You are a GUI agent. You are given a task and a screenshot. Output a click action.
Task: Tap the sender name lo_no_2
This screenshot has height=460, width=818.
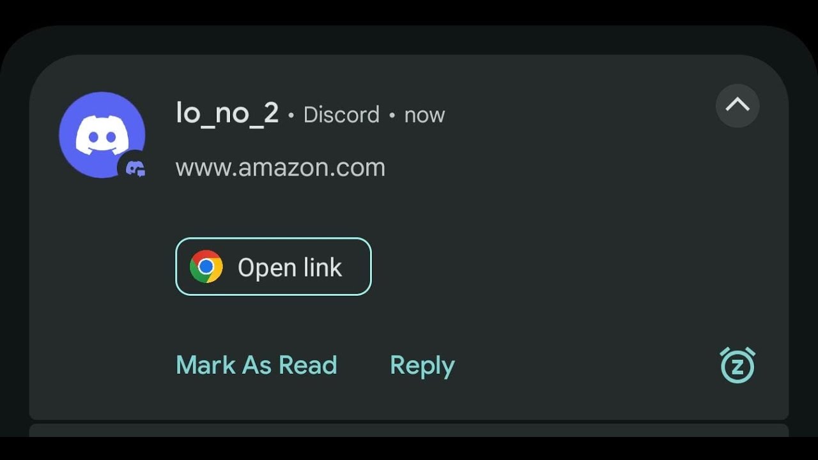click(x=228, y=114)
